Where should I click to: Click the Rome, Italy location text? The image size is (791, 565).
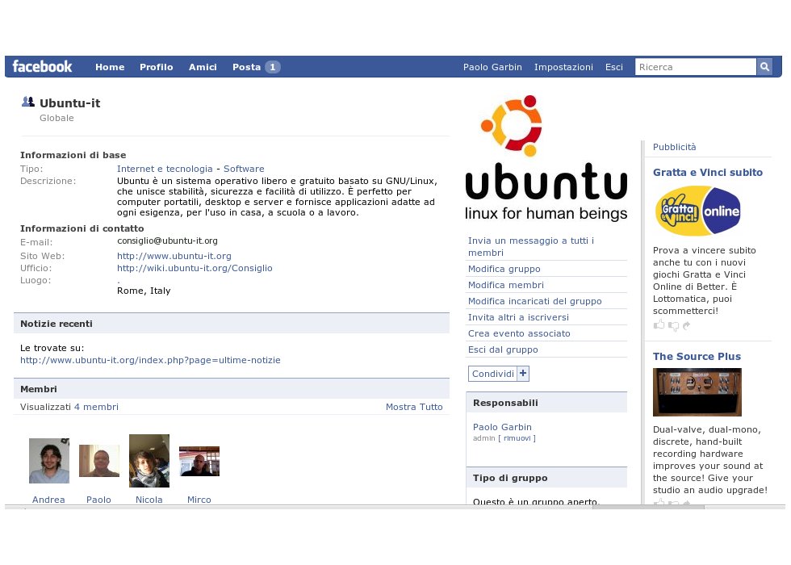pos(144,291)
